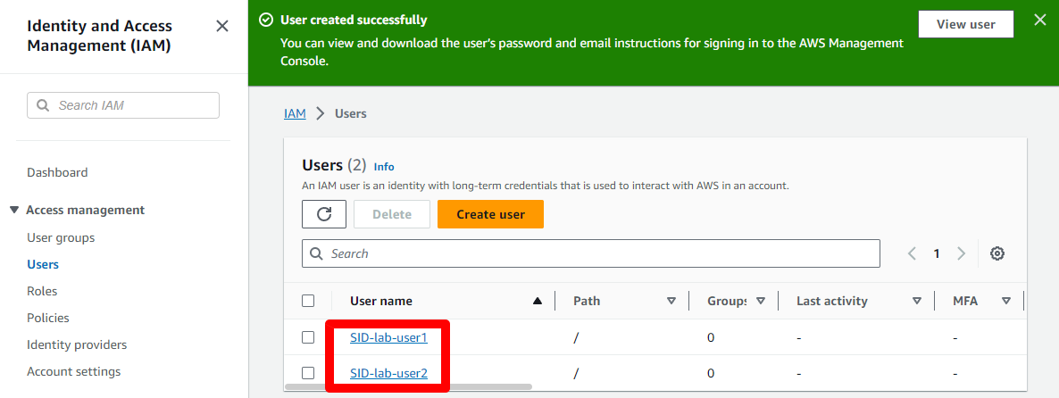Click the Path column header

pyautogui.click(x=587, y=301)
